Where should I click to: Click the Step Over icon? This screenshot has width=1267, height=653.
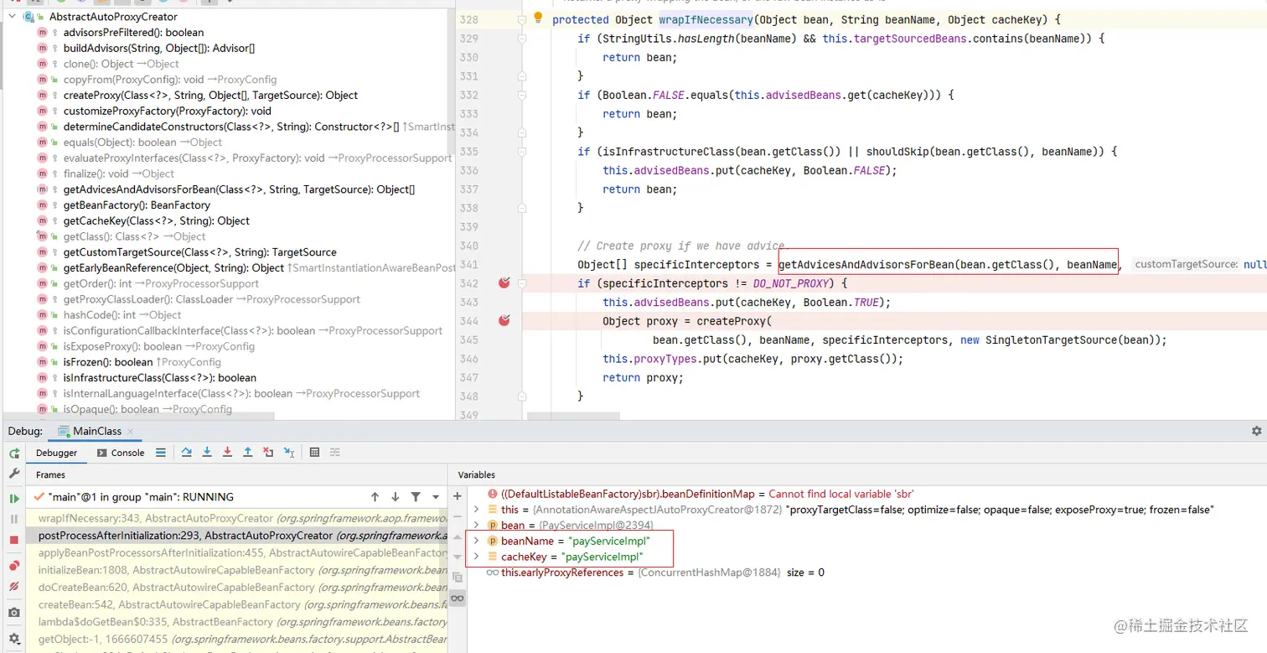187,453
